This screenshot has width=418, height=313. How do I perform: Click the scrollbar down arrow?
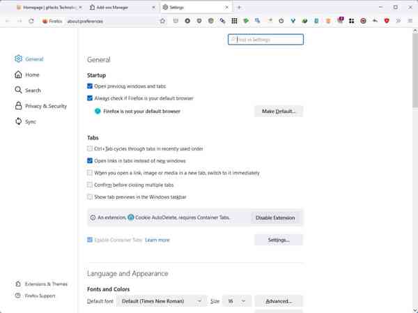(415, 310)
